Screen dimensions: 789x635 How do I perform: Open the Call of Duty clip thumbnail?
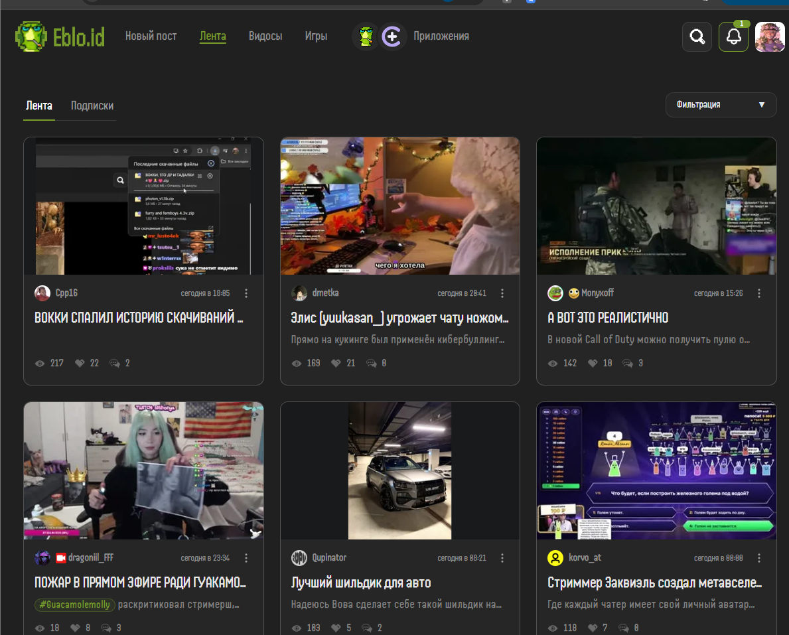pos(656,206)
